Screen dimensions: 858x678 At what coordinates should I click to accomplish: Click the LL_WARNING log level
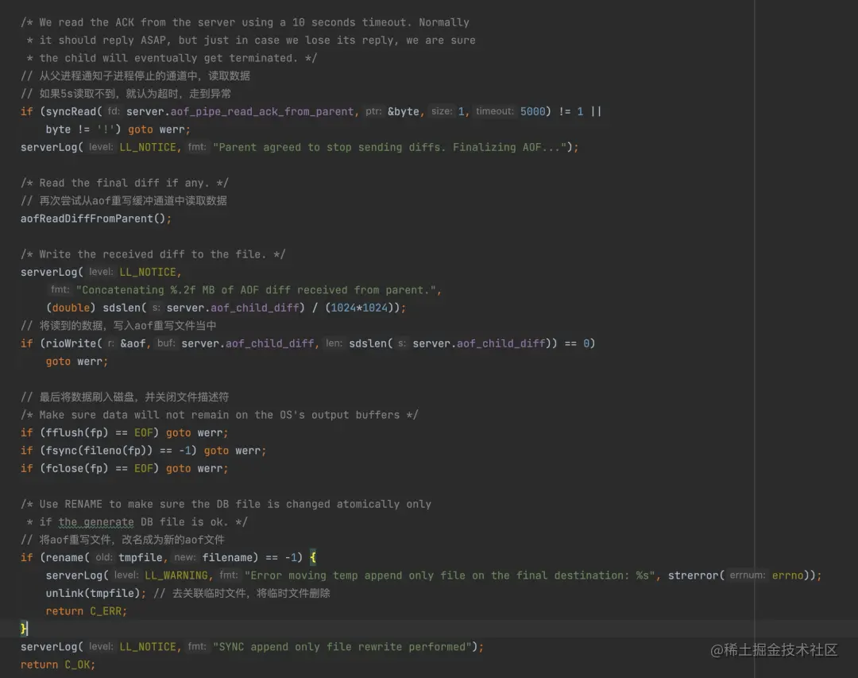[x=176, y=575]
